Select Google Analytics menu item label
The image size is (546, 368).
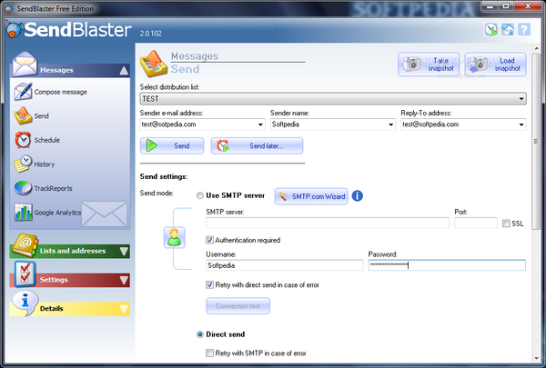(x=57, y=213)
